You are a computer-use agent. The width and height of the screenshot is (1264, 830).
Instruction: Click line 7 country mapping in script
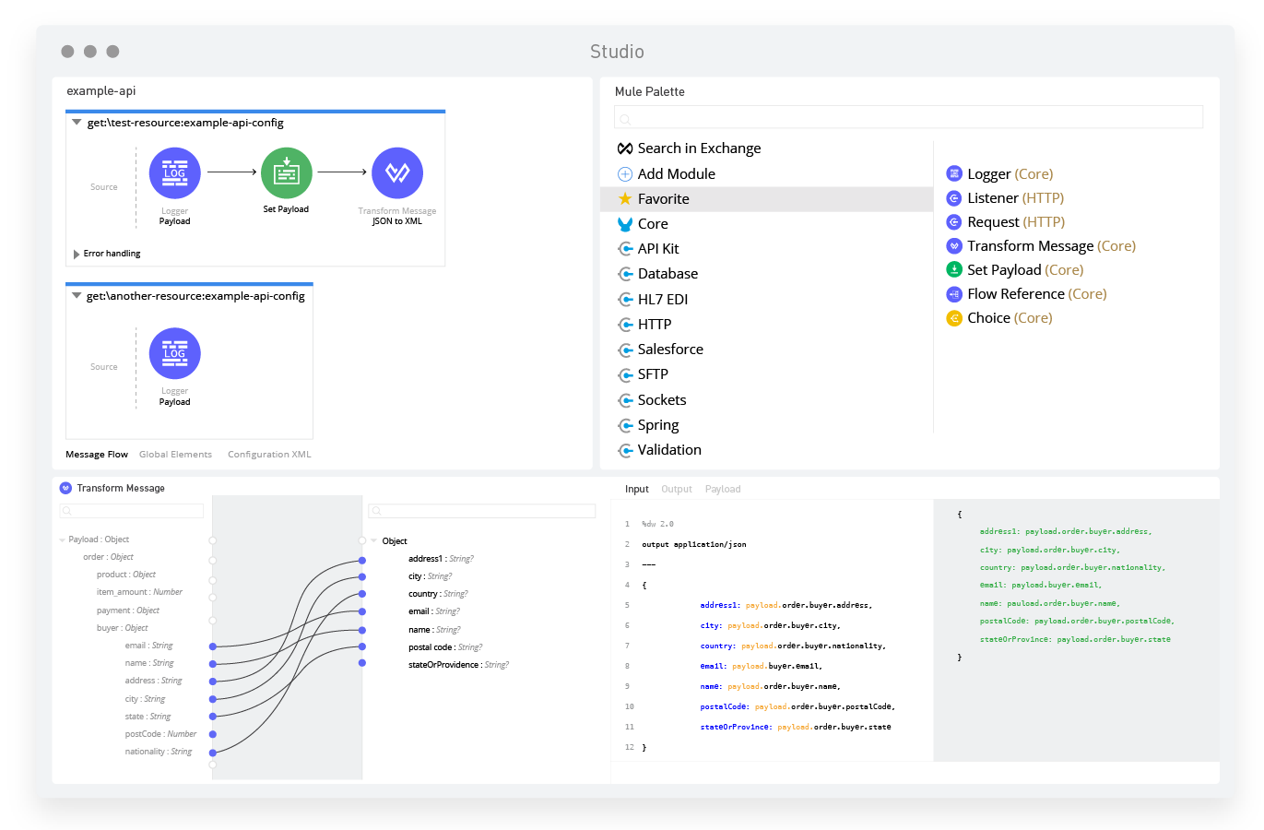pyautogui.click(x=793, y=646)
